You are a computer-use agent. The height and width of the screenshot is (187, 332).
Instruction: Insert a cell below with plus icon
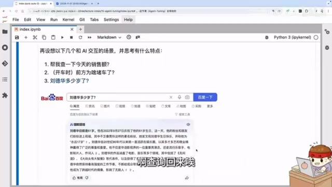[26, 37]
